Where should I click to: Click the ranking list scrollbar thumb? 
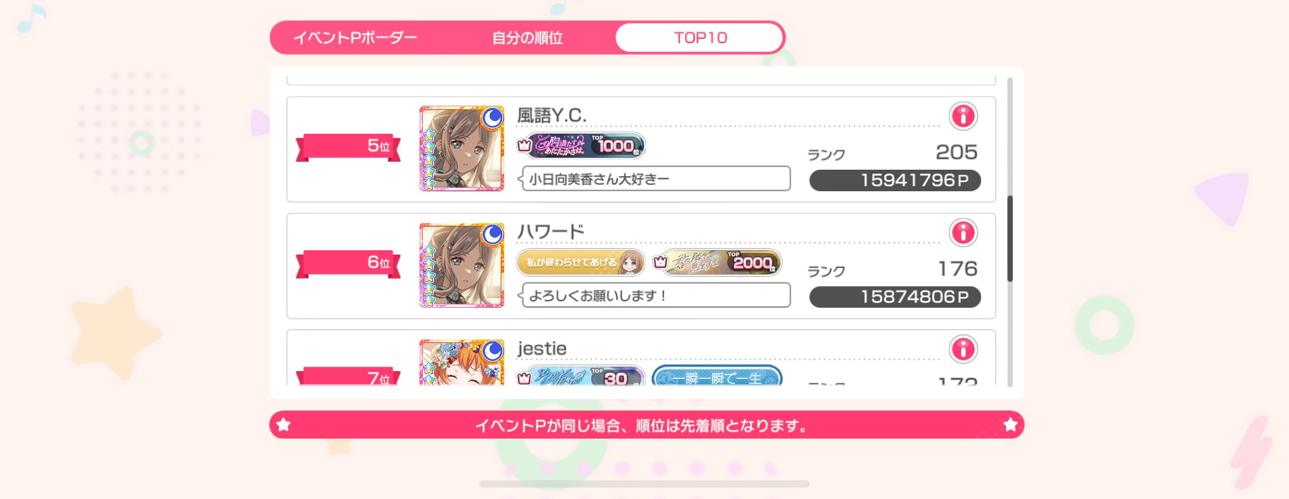pyautogui.click(x=1010, y=239)
